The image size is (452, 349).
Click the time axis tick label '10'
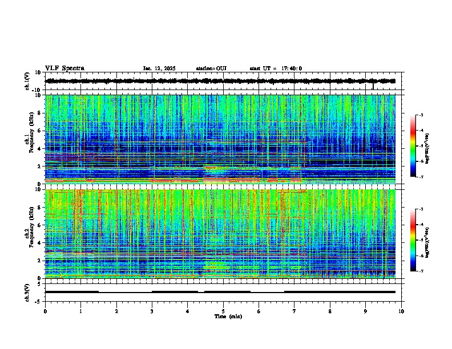click(401, 311)
